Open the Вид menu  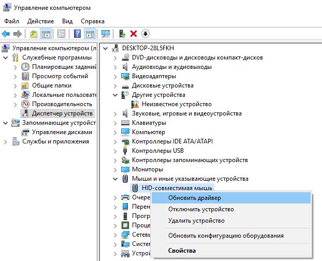click(x=67, y=21)
